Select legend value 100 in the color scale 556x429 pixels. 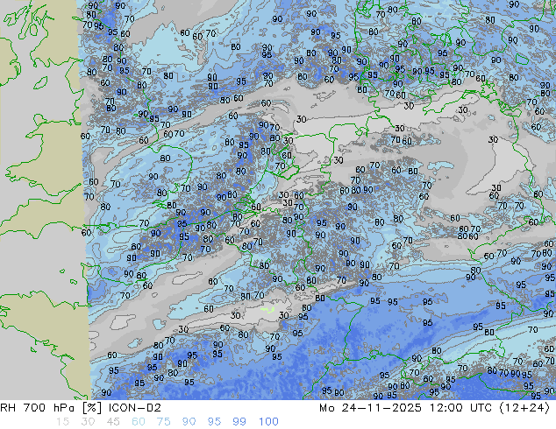tap(268, 422)
